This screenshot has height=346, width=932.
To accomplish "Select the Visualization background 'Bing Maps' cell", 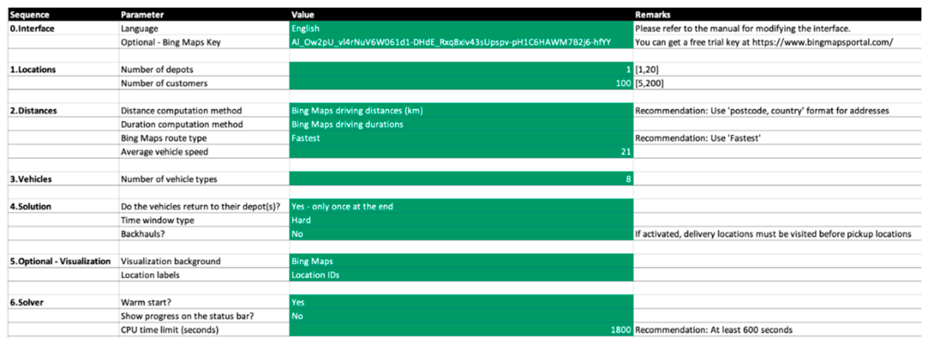I will tap(461, 261).
